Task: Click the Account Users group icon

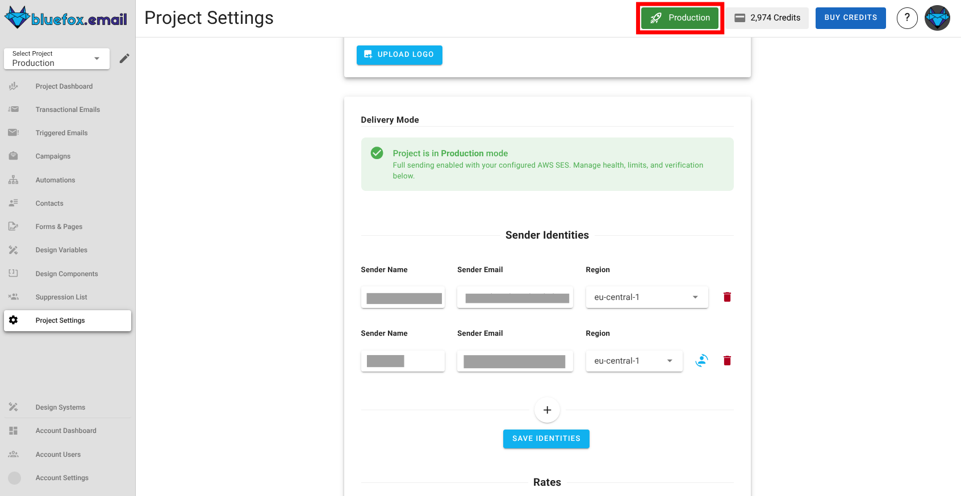Action: [x=14, y=454]
